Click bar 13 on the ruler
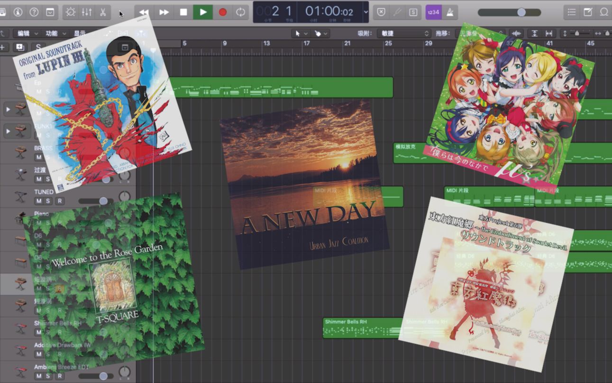The width and height of the screenshot is (612, 383). pos(266,43)
